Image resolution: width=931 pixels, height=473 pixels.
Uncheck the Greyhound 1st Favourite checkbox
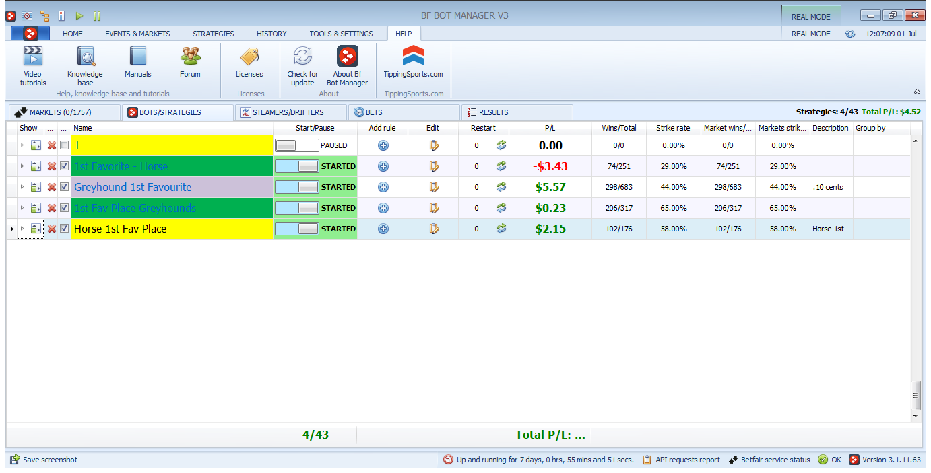[x=64, y=187]
